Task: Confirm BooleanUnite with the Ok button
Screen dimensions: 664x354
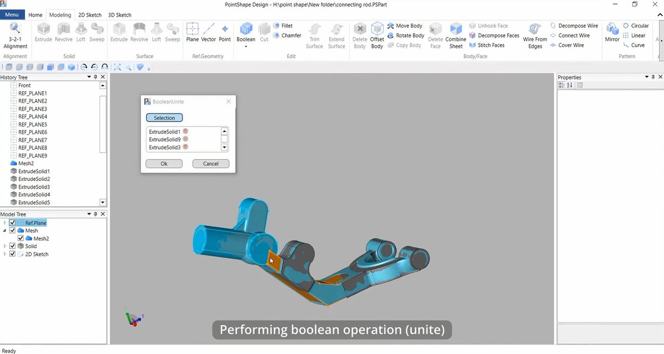Action: pyautogui.click(x=164, y=164)
